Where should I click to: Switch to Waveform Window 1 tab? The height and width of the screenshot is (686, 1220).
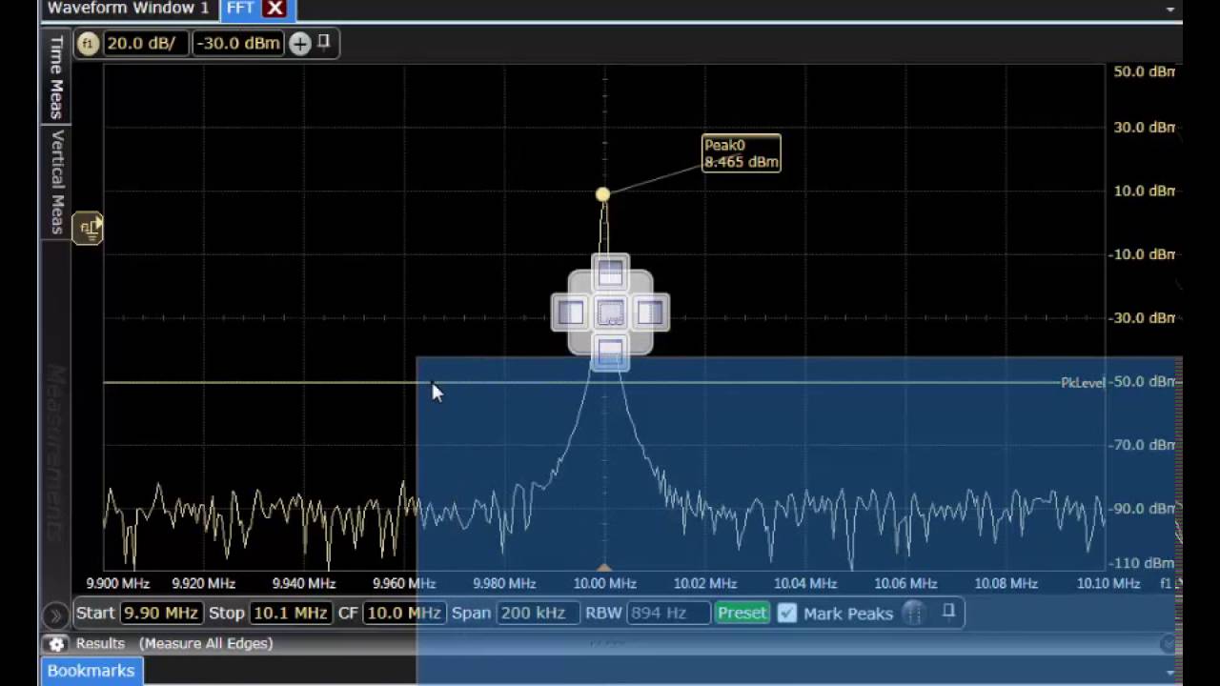[x=128, y=9]
